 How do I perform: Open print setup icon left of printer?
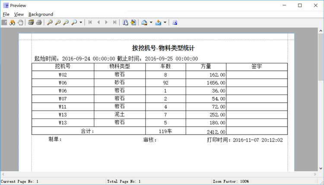31,22
